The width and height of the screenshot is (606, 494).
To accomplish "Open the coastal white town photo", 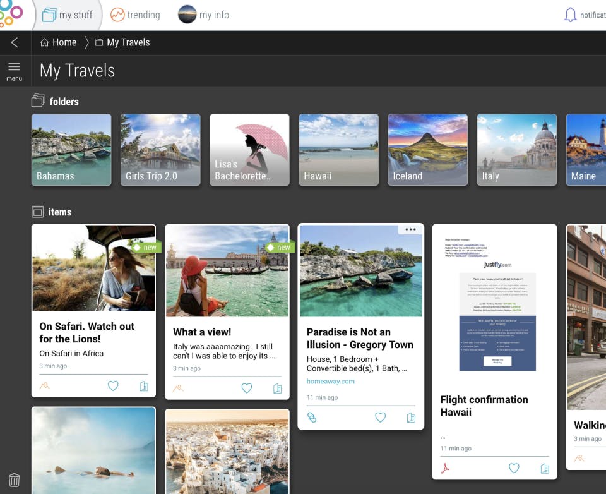I will point(227,452).
